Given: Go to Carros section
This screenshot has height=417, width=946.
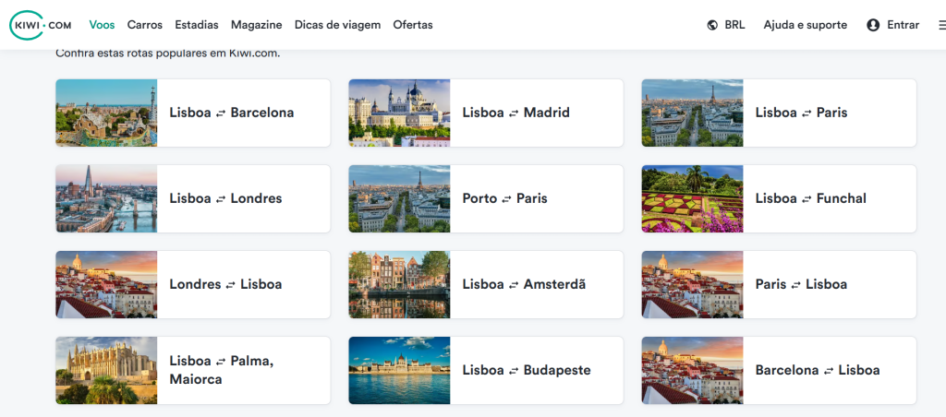Looking at the screenshot, I should point(145,25).
